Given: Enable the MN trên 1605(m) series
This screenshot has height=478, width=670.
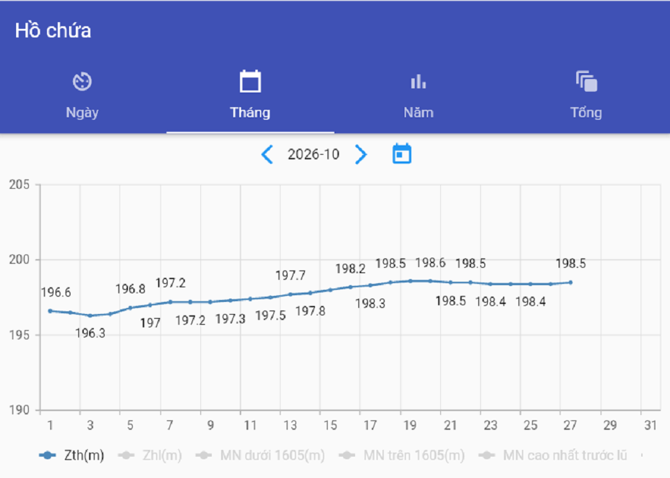Looking at the screenshot, I should tap(401, 455).
